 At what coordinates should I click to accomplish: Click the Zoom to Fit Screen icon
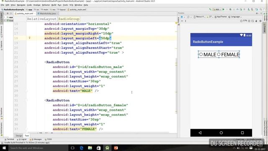(253, 21)
